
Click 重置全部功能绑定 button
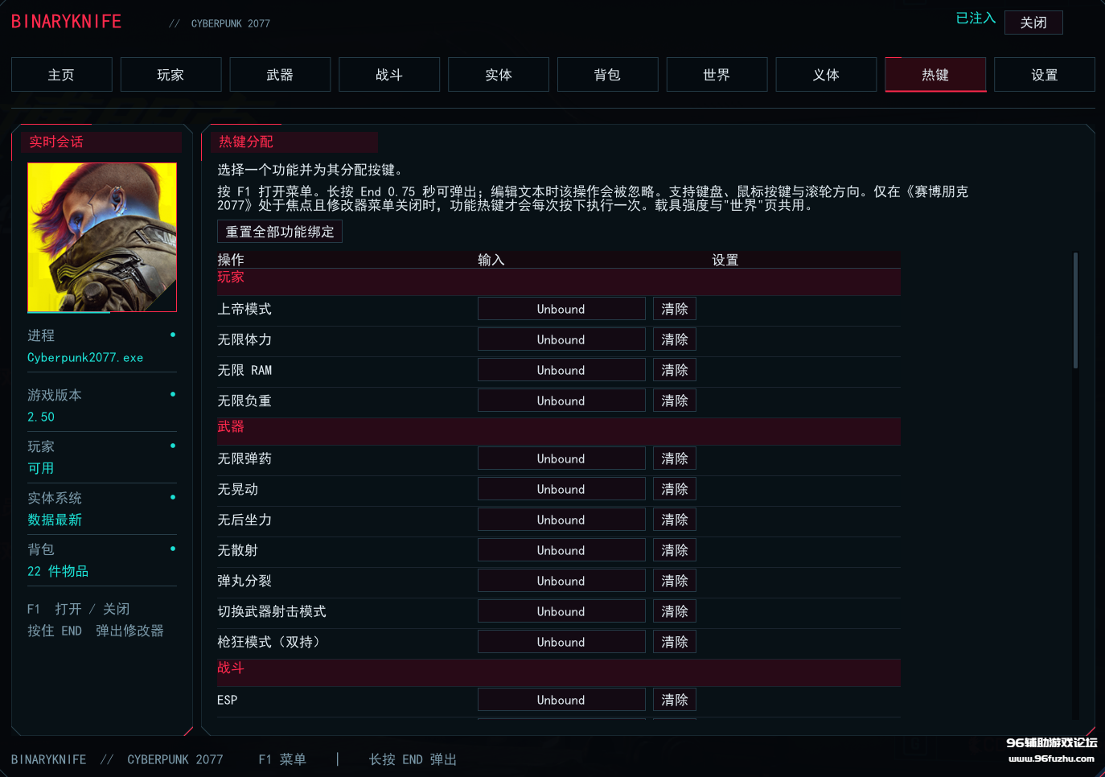[280, 232]
